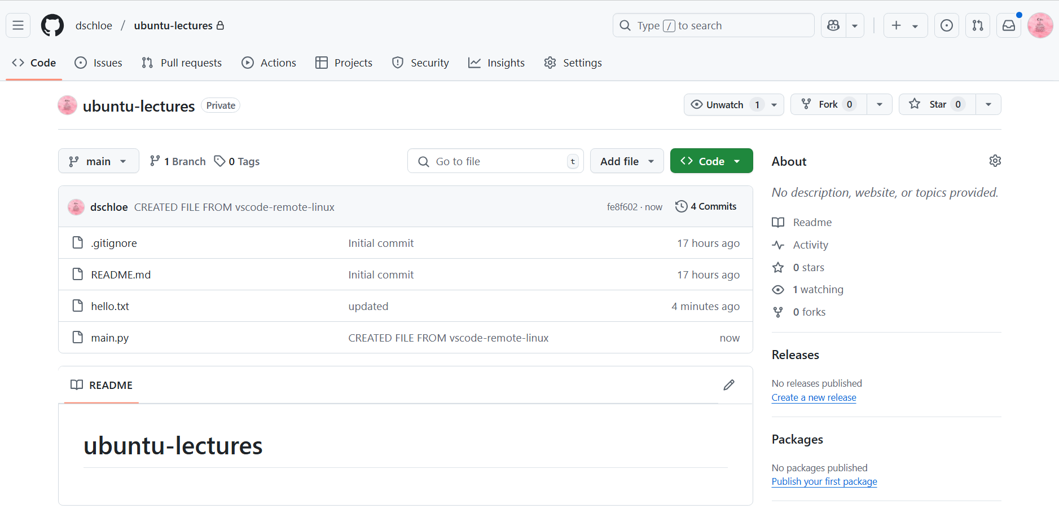Open dschloe commit author link
The width and height of the screenshot is (1059, 509).
[109, 207]
